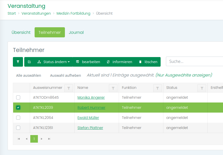Check the box for Monika Angerer

tap(18, 97)
